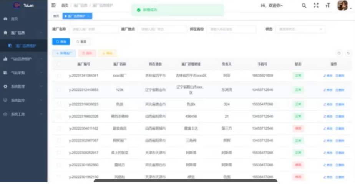Image resolution: width=355 pixels, height=184 pixels.
Task: Click the toolbox icon for 系统工具
Action: point(5,114)
